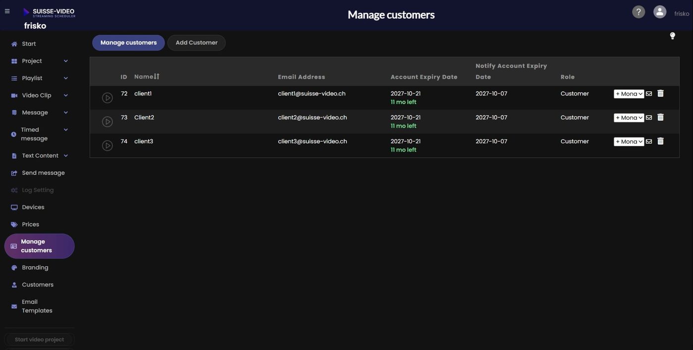Delete client3 with trash icon

pos(660,141)
